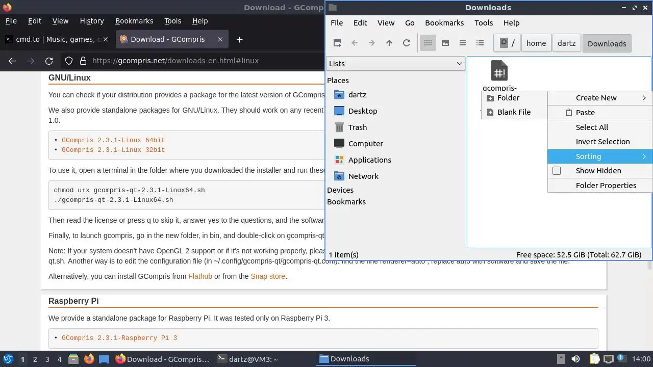Launch Firefox from taskbar quick launch
This screenshot has height=367, width=653.
point(89,359)
